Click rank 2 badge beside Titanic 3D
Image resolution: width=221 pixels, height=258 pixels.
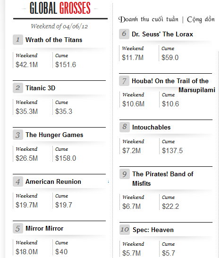tap(18, 88)
